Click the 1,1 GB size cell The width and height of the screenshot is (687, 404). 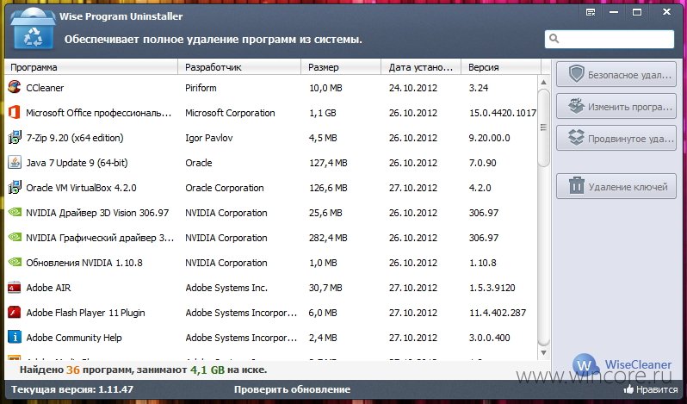coord(323,113)
